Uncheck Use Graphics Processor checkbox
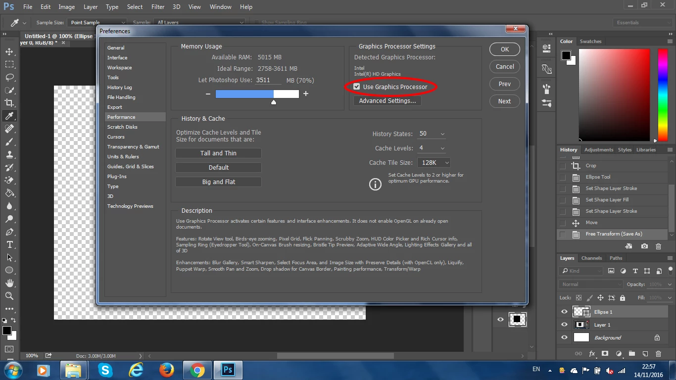This screenshot has height=380, width=676. (356, 87)
